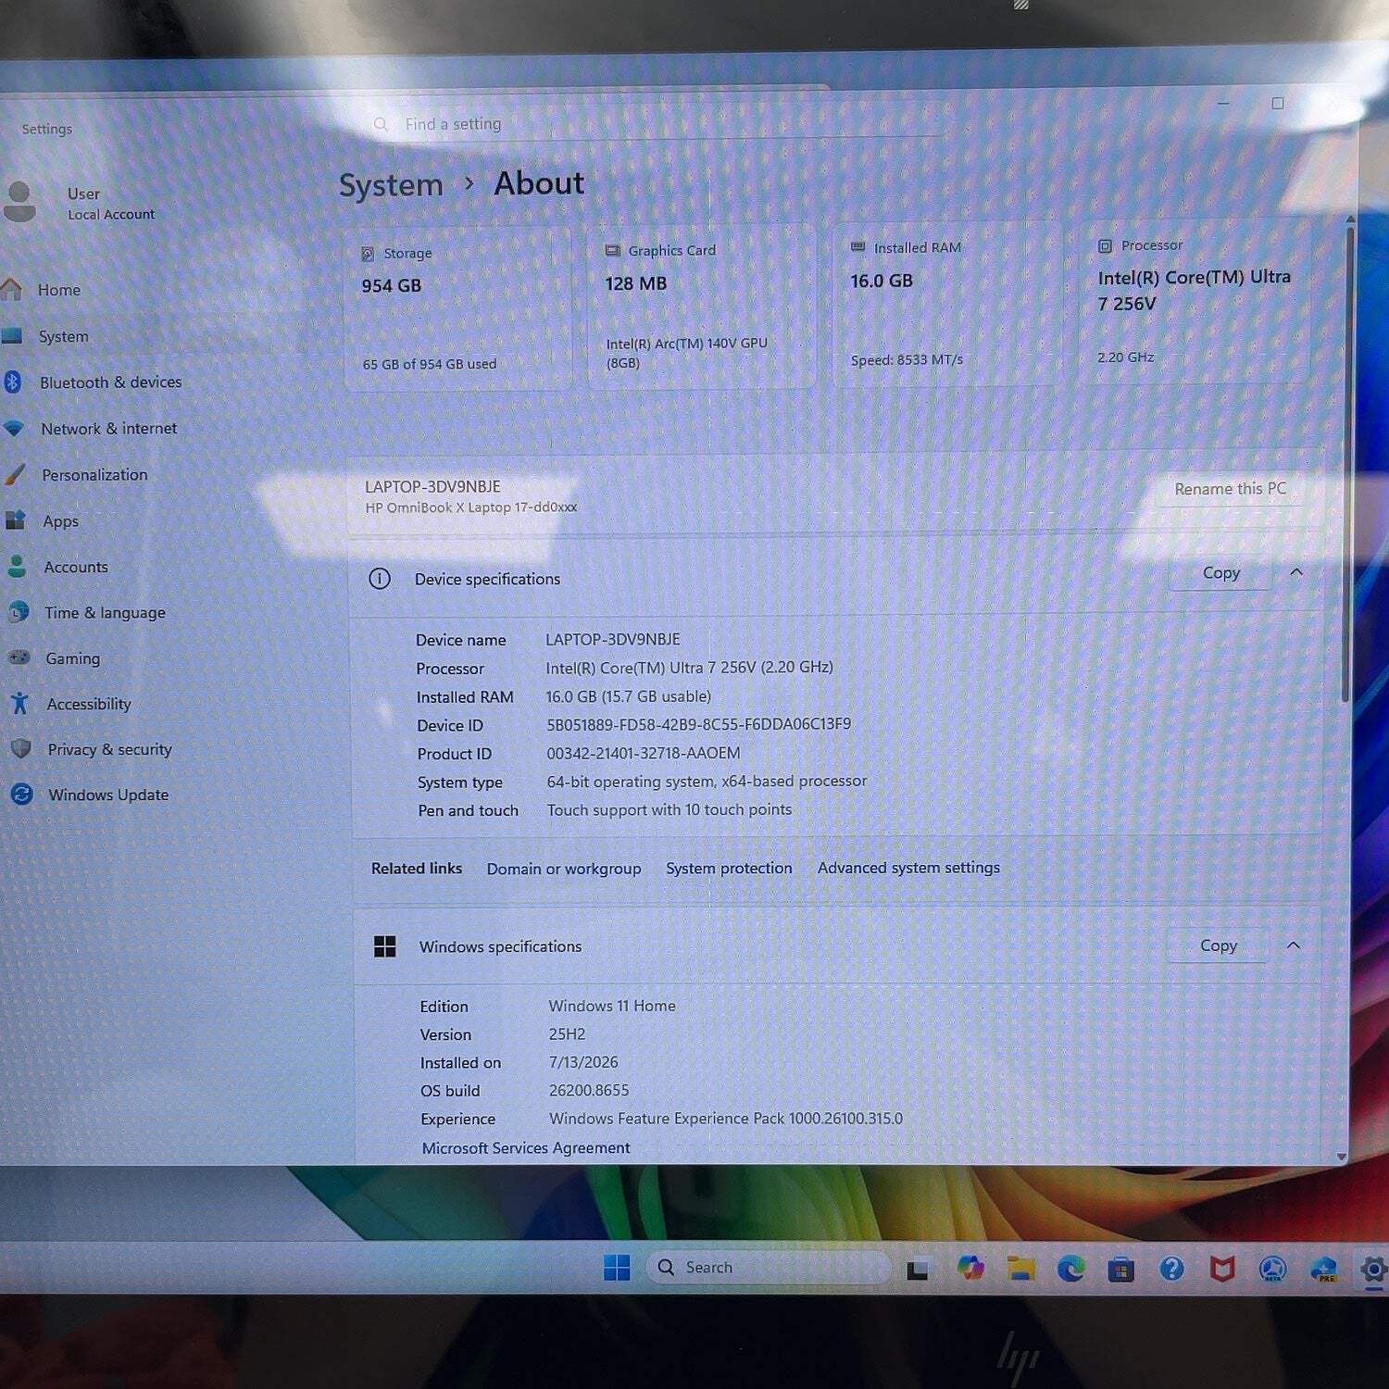
Task: Open the Apps settings page
Action: point(59,521)
